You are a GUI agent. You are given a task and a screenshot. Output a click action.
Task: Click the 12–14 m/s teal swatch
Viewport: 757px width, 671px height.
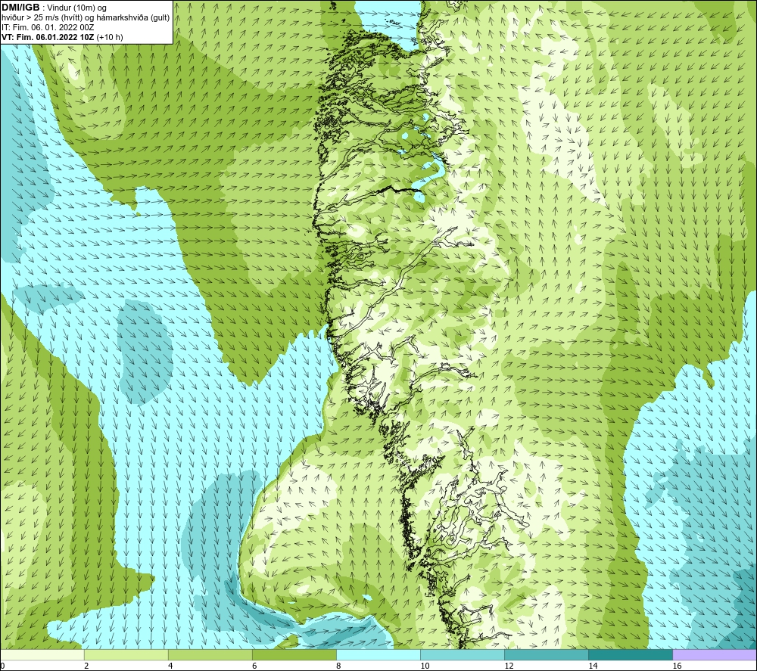(x=547, y=654)
